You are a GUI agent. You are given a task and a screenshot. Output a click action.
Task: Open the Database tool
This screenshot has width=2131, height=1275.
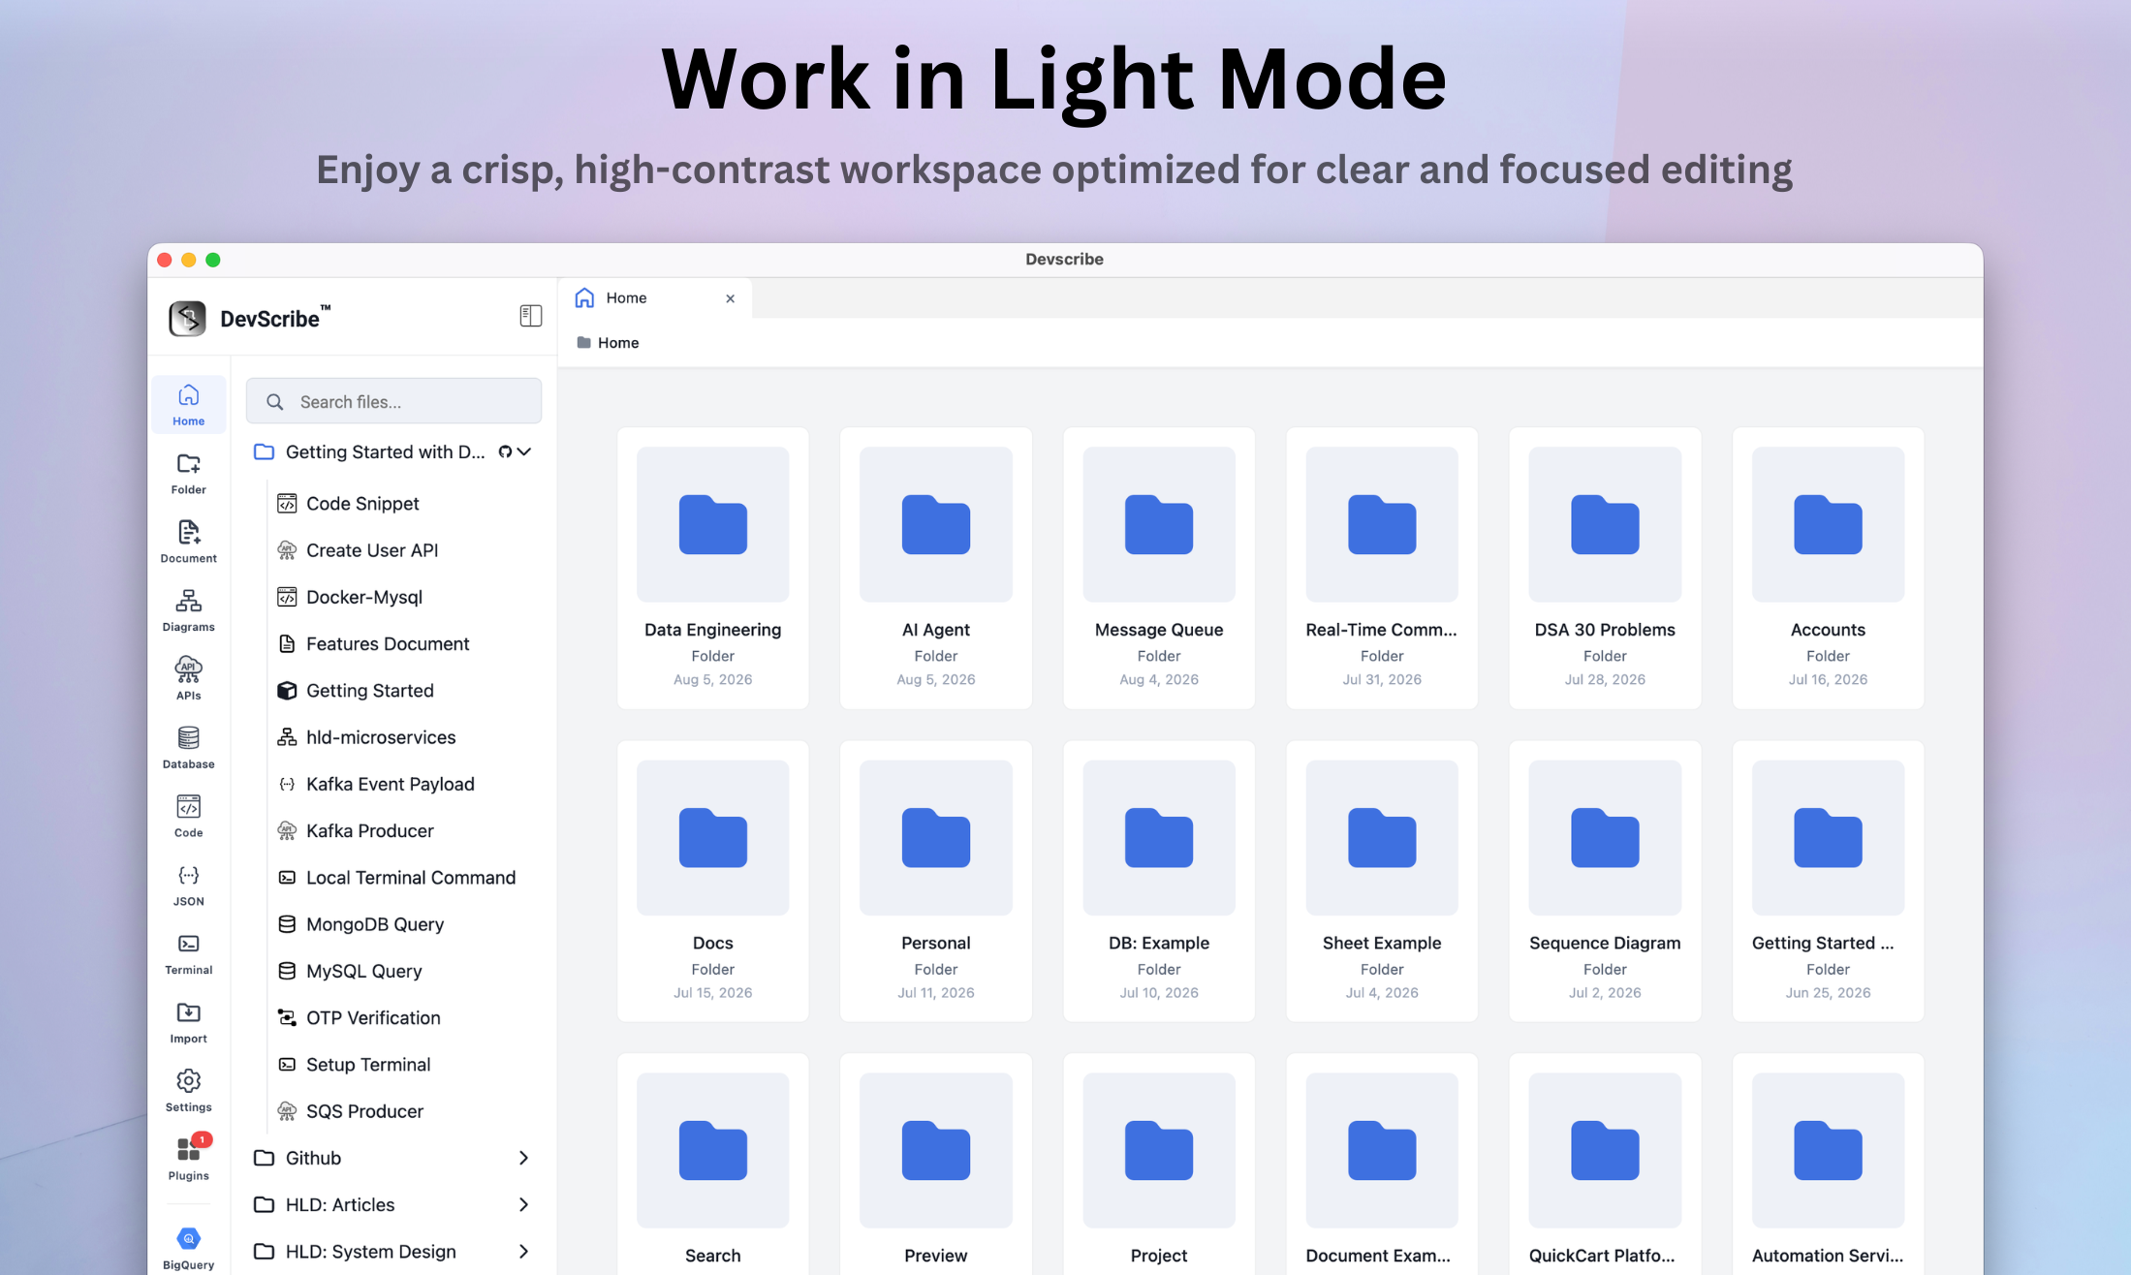point(188,747)
